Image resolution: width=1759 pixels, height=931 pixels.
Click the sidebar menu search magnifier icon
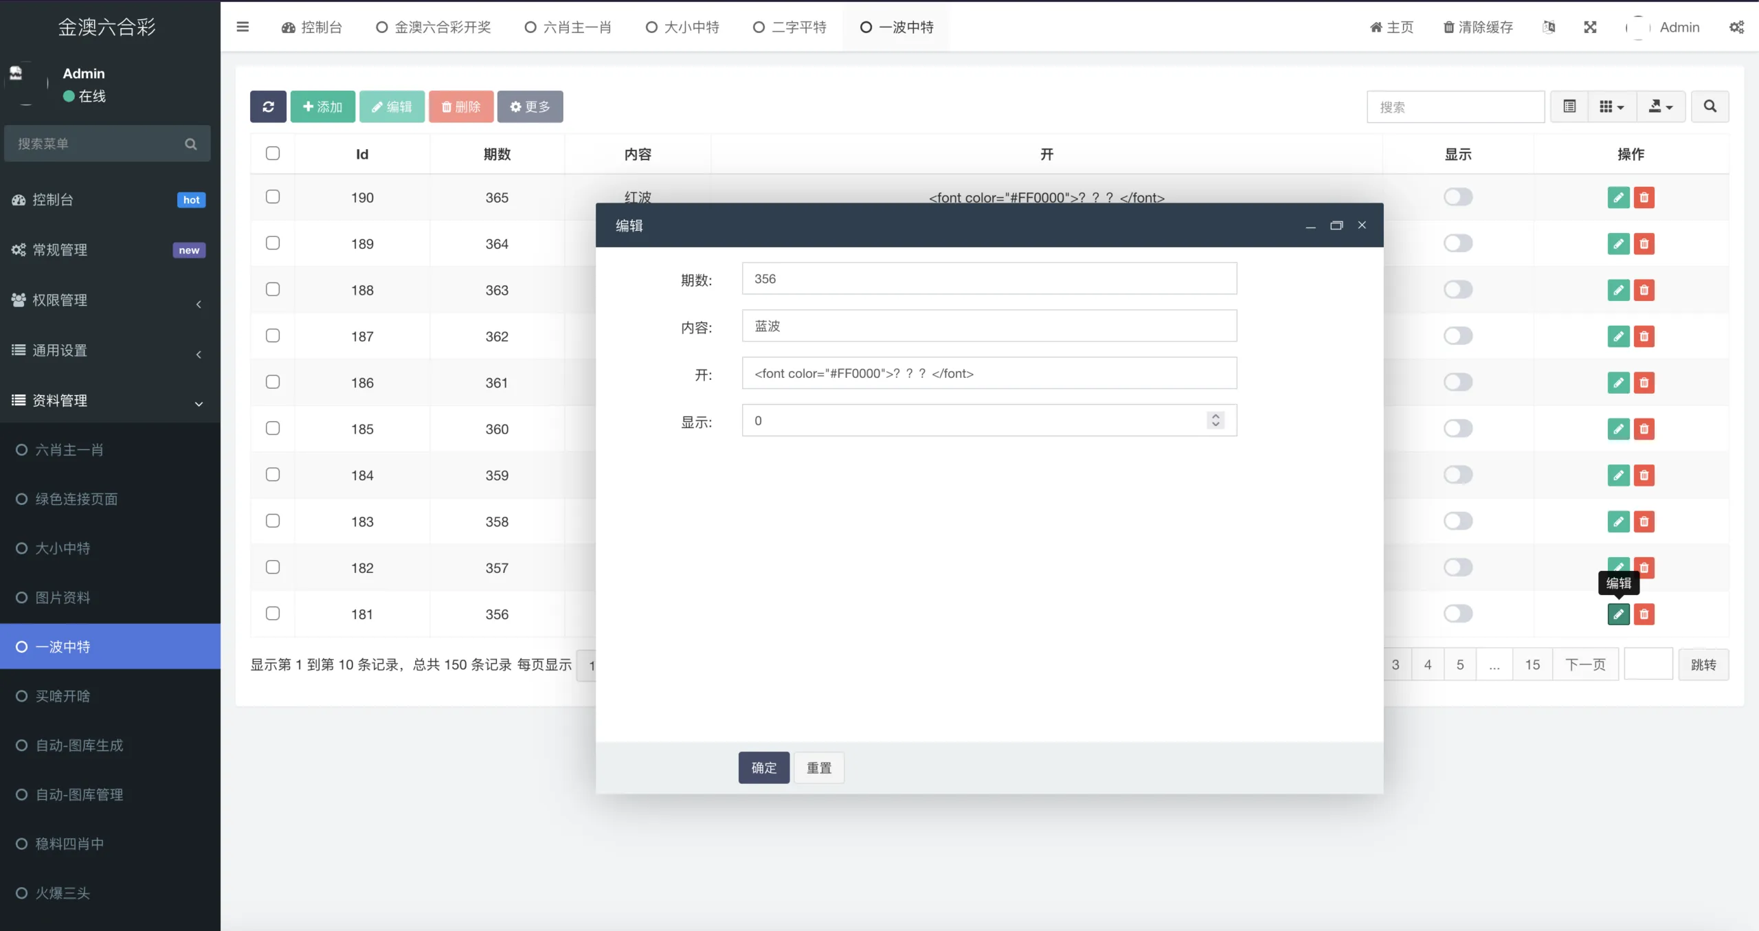point(191,144)
